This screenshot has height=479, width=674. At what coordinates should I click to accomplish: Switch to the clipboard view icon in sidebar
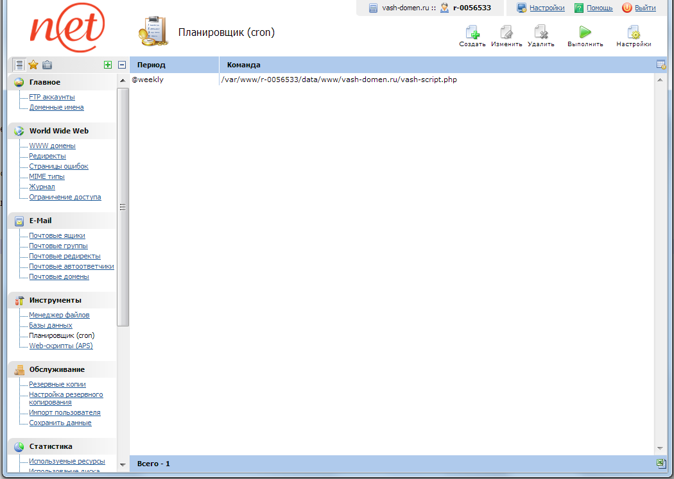(x=47, y=65)
